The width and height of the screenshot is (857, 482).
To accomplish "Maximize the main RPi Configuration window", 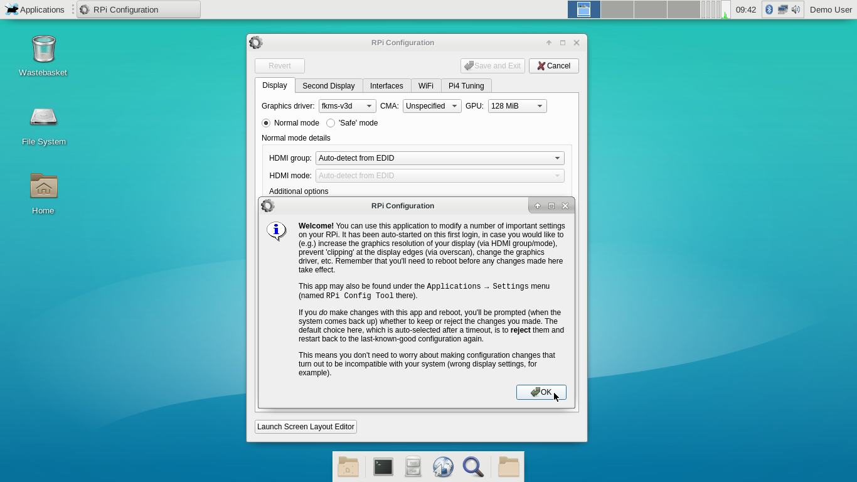I will click(x=563, y=43).
